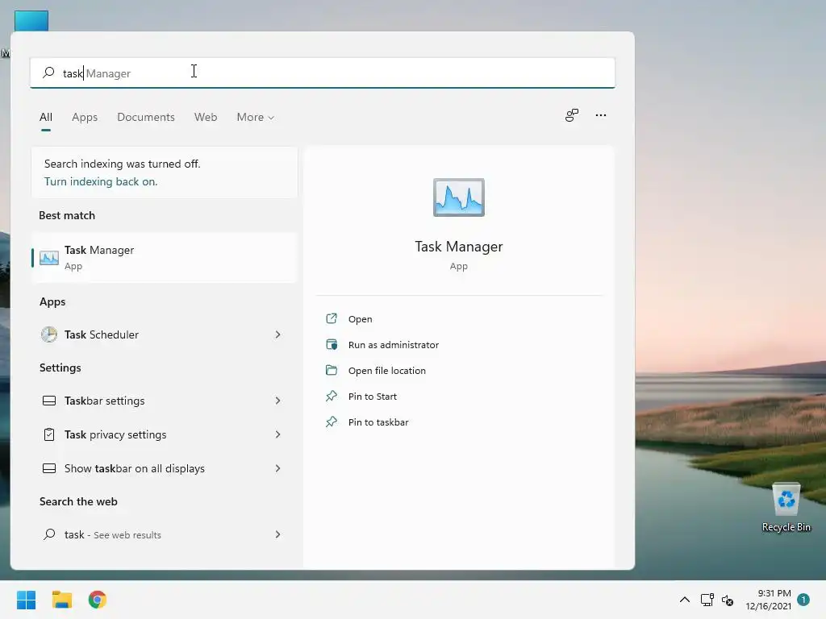Click the muted volume tray icon
This screenshot has width=826, height=619.
[728, 600]
